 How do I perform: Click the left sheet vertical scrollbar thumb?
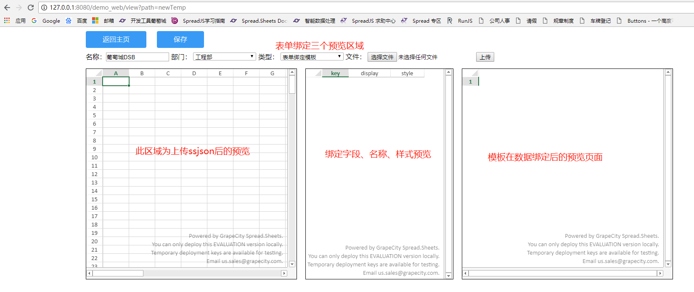(292, 84)
